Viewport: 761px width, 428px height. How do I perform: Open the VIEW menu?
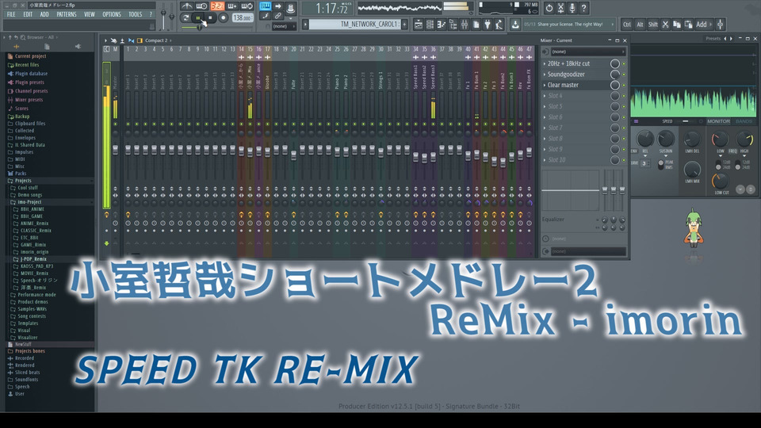[90, 14]
